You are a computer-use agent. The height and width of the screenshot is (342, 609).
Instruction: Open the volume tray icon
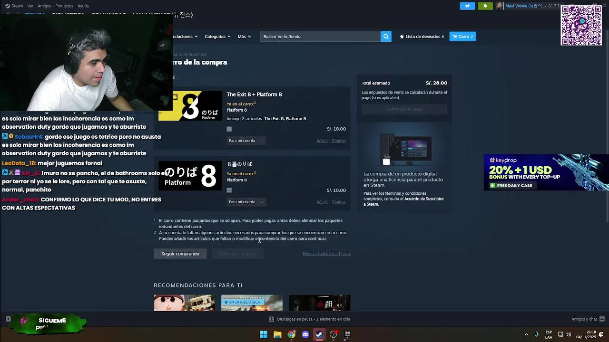pos(569,334)
